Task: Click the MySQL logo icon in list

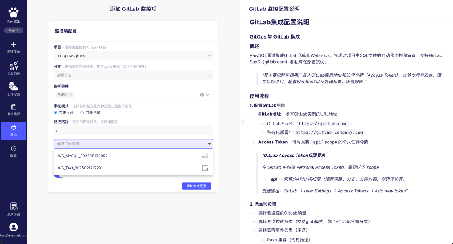Action: (x=205, y=156)
